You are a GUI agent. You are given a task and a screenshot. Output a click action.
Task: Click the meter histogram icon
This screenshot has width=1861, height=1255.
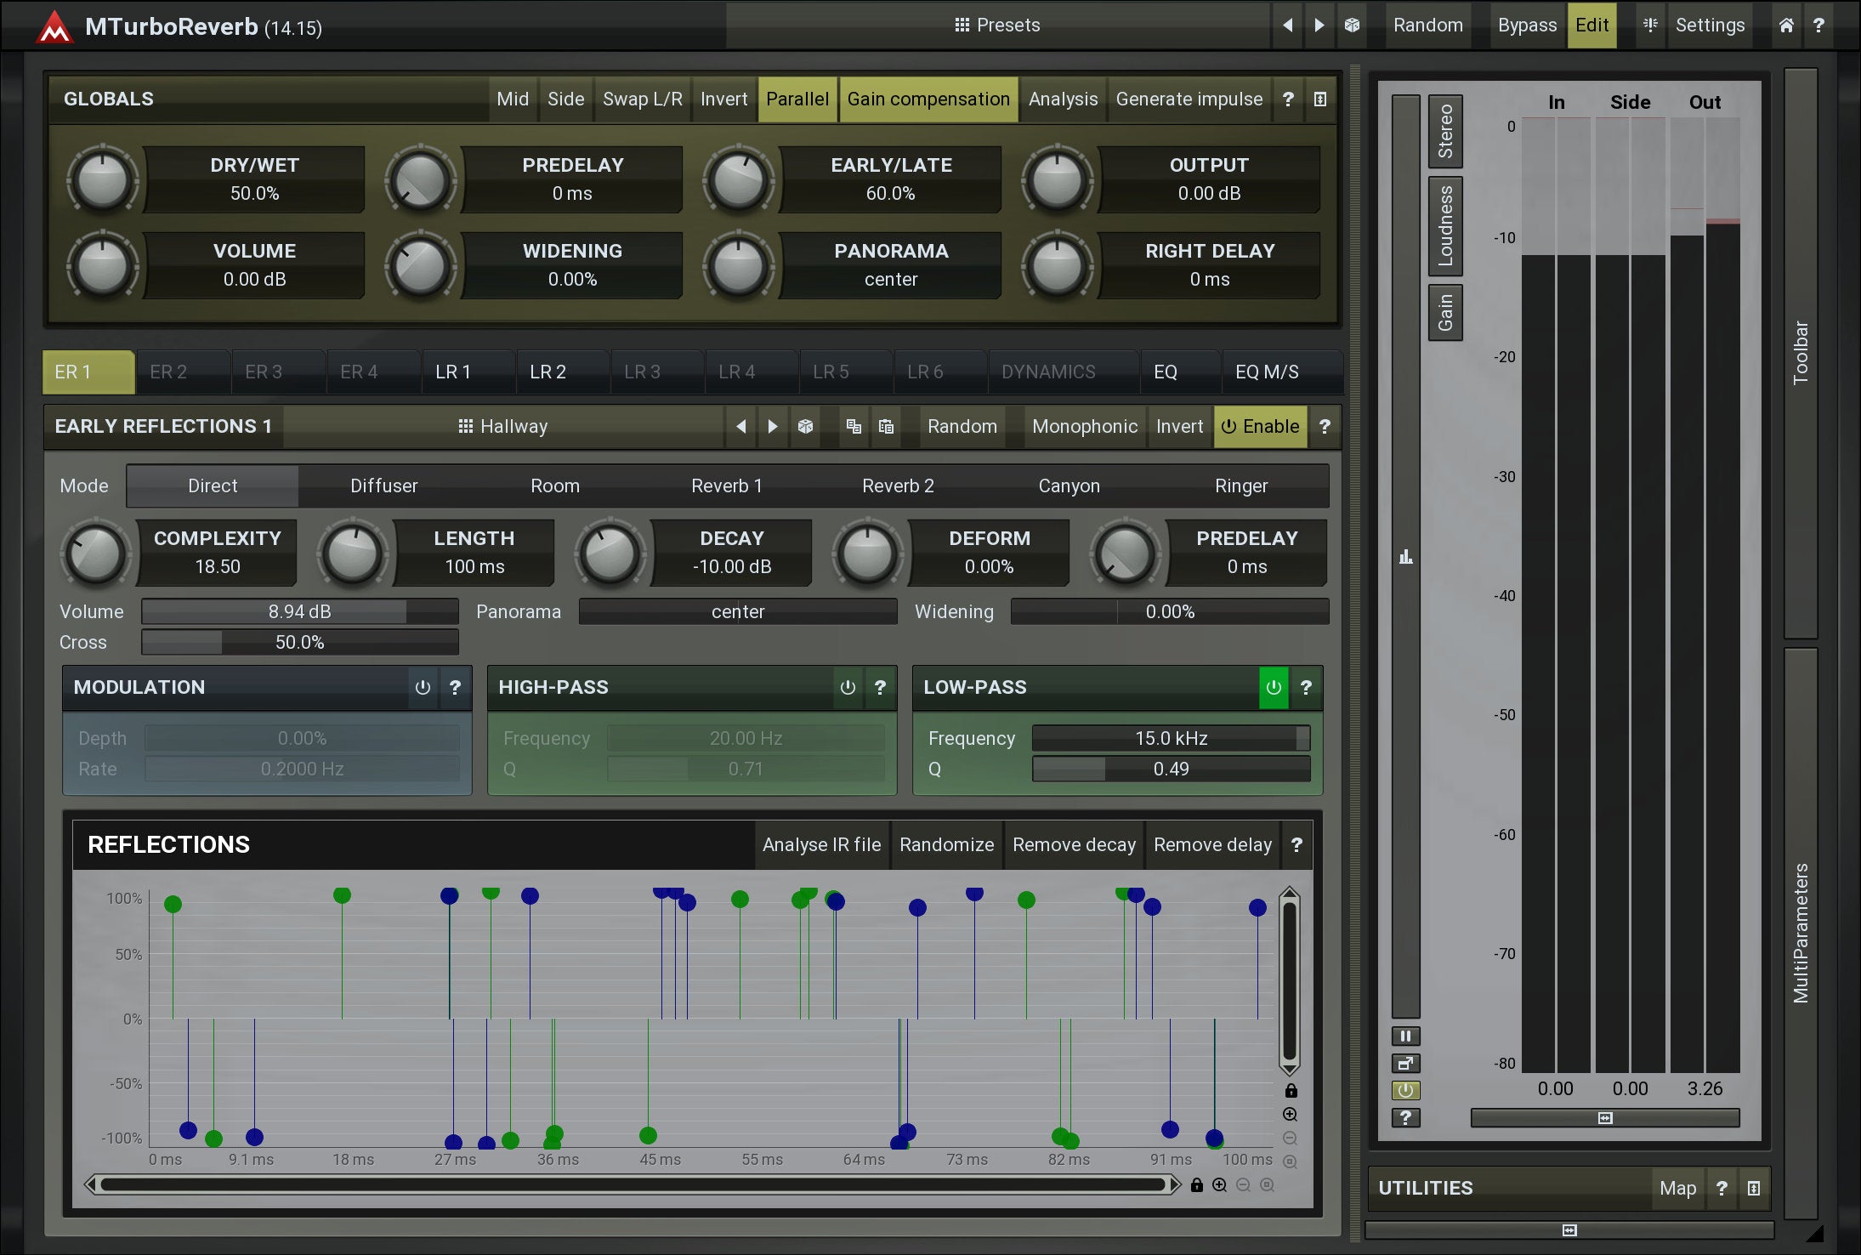tap(1405, 557)
